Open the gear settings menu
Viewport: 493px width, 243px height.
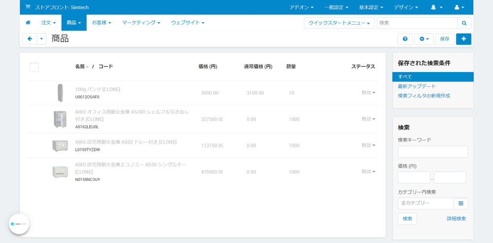pyautogui.click(x=424, y=39)
